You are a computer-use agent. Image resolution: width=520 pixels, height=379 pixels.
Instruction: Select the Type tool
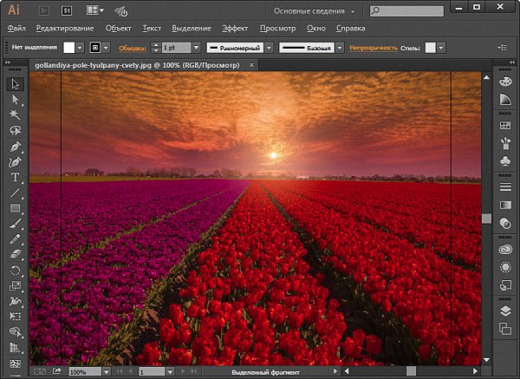(15, 177)
